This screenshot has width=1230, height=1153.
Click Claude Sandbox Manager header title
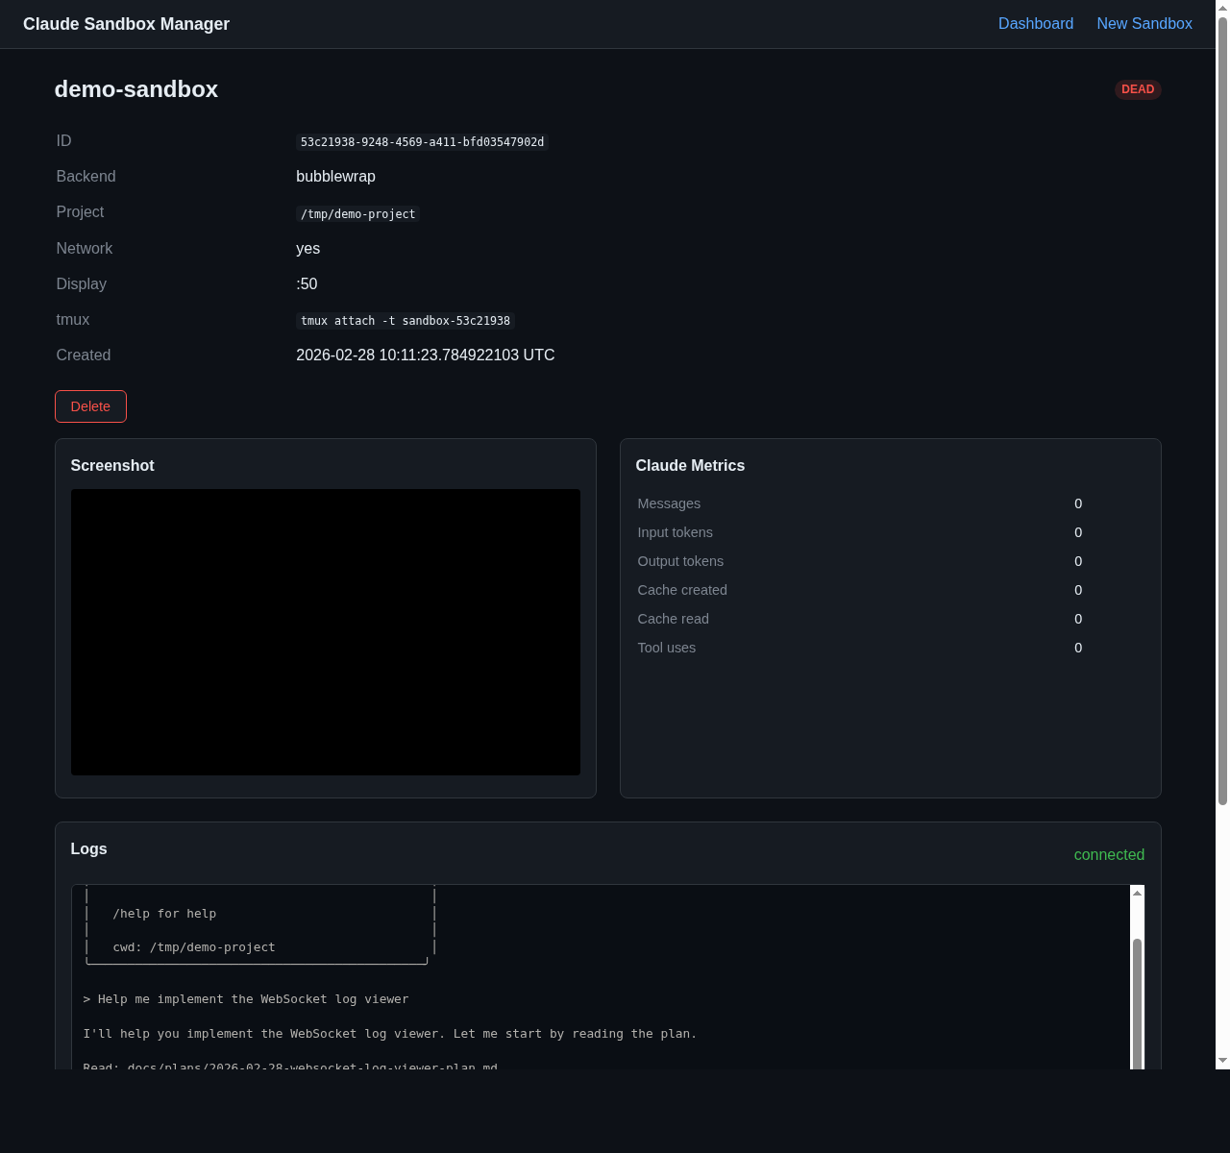pos(126,24)
